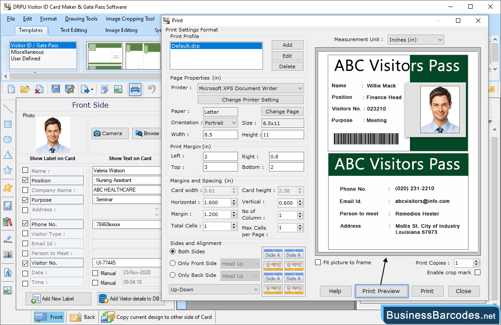Screen dimensions: 501x325
Task: Select the text letter A tool
Action: [8, 273]
